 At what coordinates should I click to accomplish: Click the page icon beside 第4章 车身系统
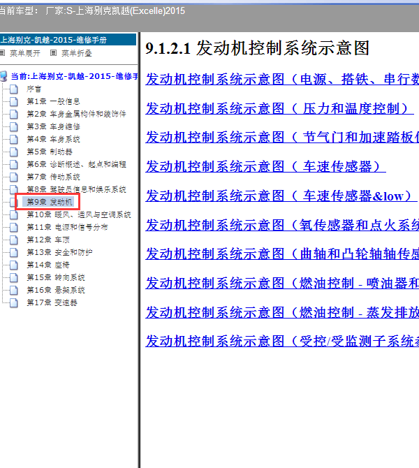pos(13,139)
